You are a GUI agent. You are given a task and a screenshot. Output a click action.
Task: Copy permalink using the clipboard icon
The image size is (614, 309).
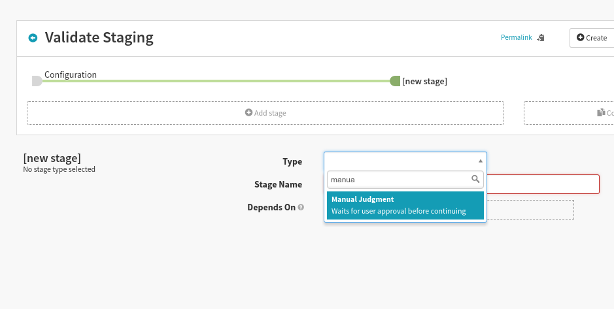tap(540, 38)
